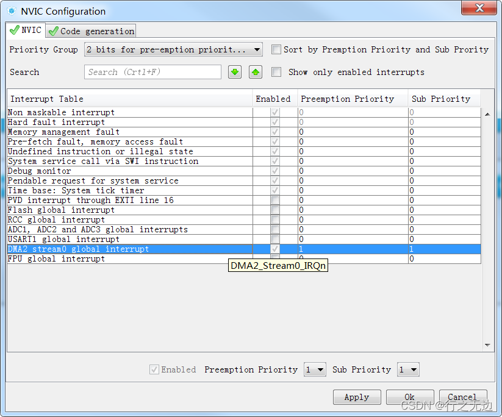This screenshot has width=502, height=417.
Task: Click into the Search input field
Action: (152, 72)
